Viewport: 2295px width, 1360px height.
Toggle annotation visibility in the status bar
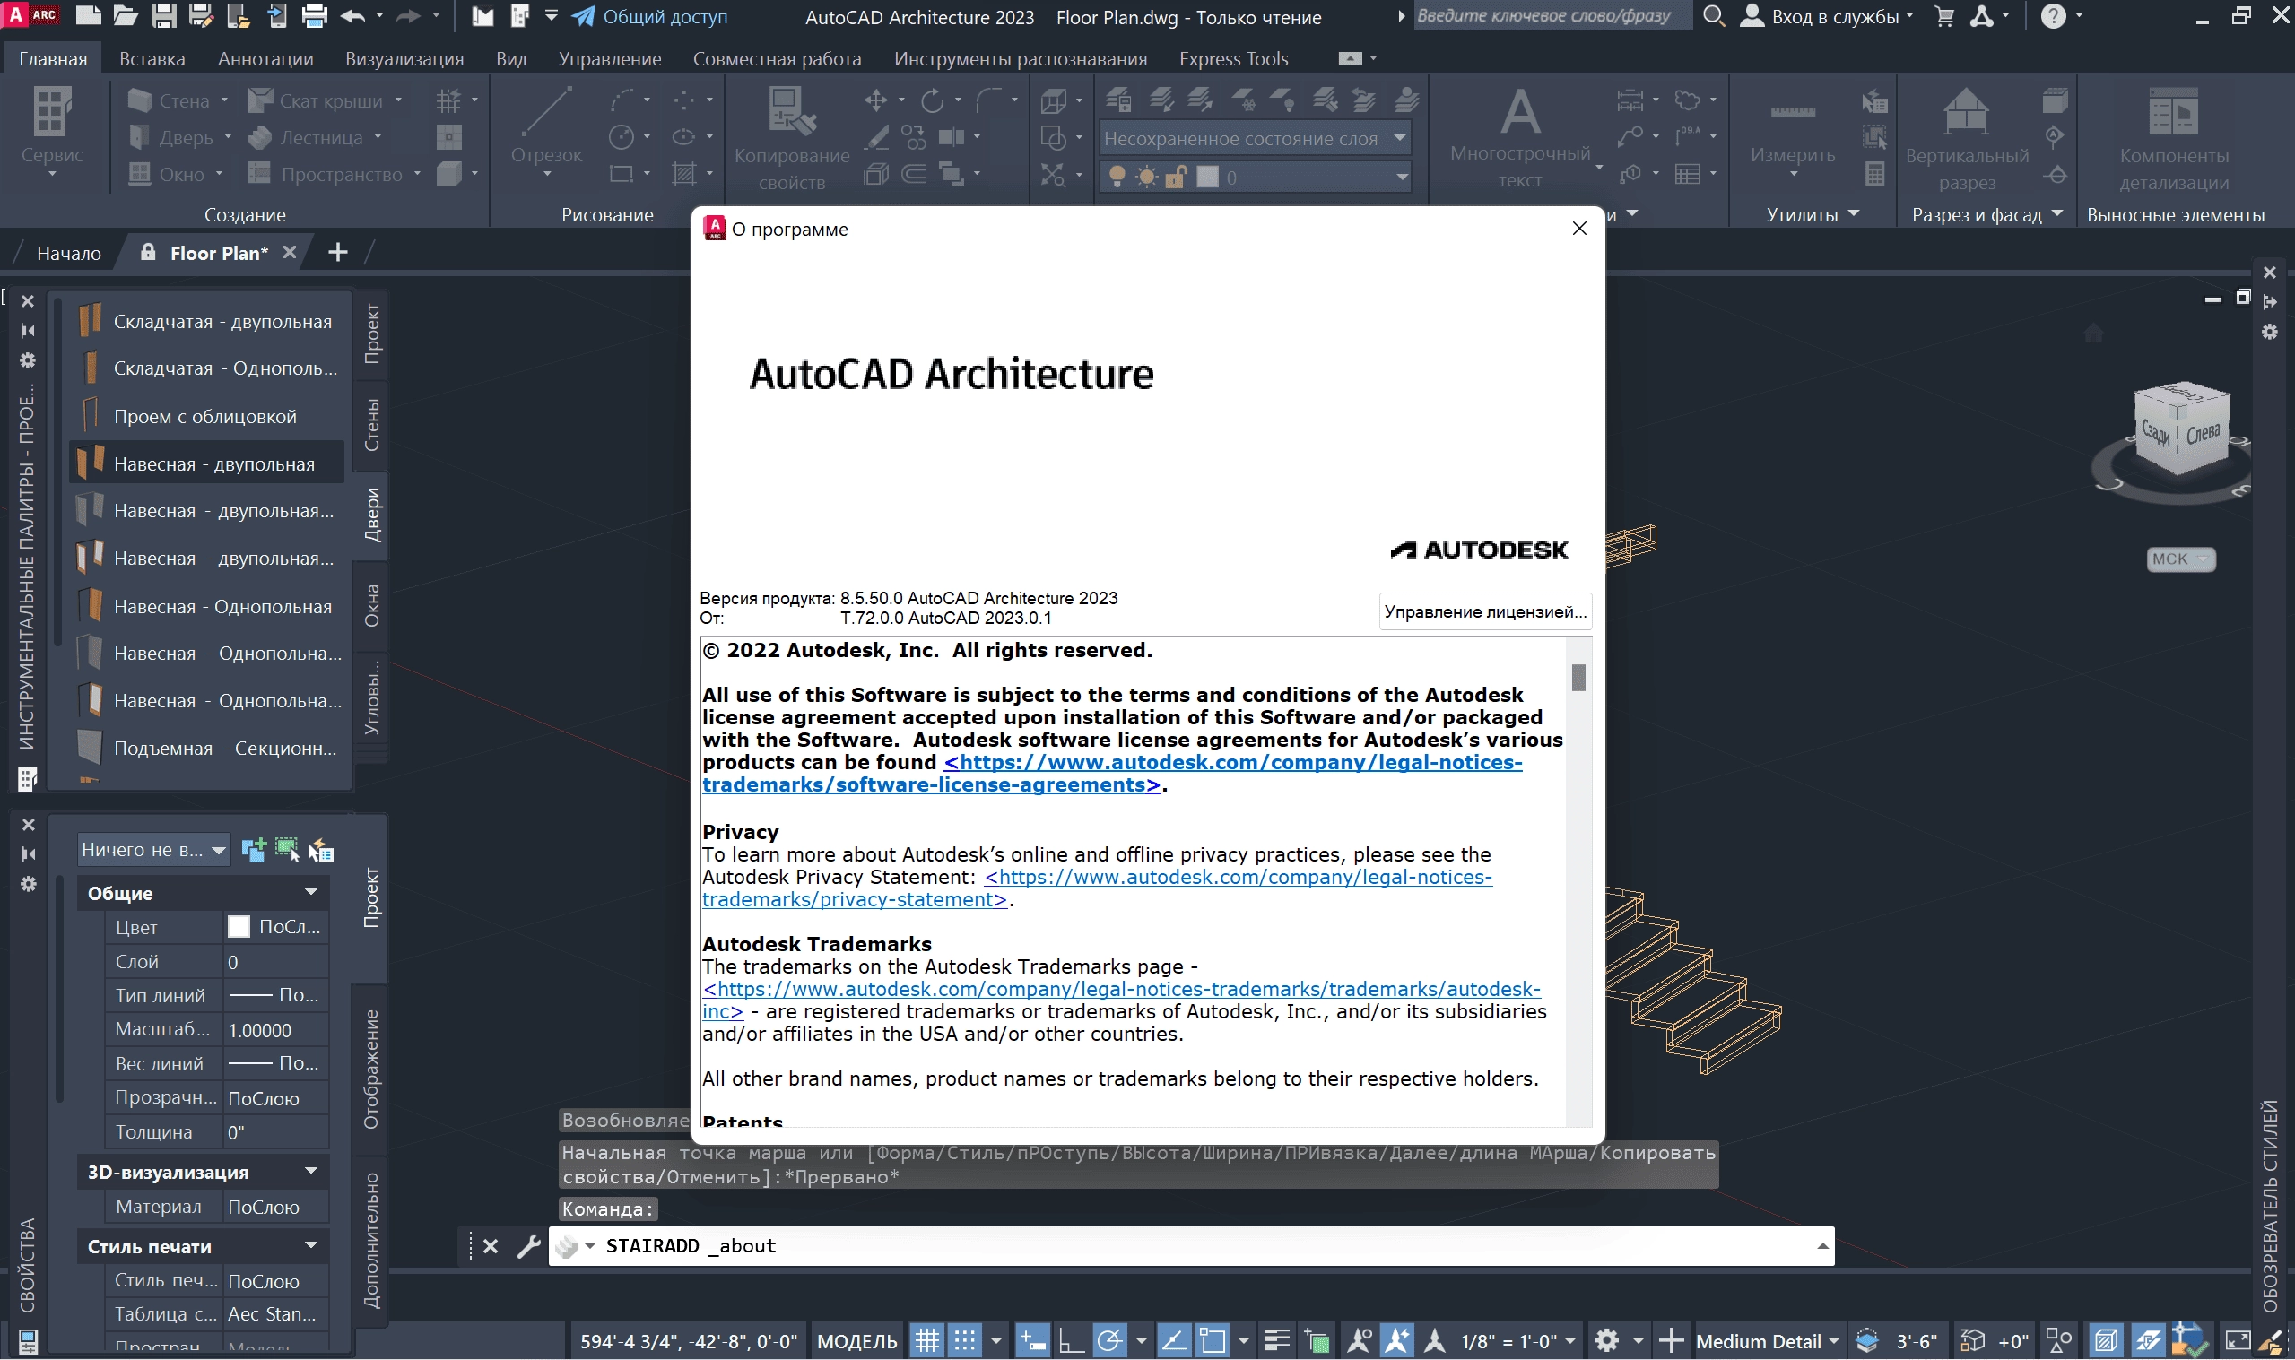pyautogui.click(x=1360, y=1341)
